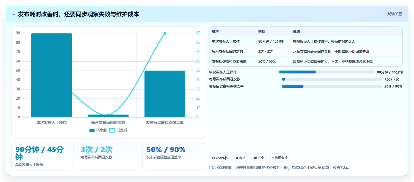Toggle the 试点前 legend swatch

point(92,130)
